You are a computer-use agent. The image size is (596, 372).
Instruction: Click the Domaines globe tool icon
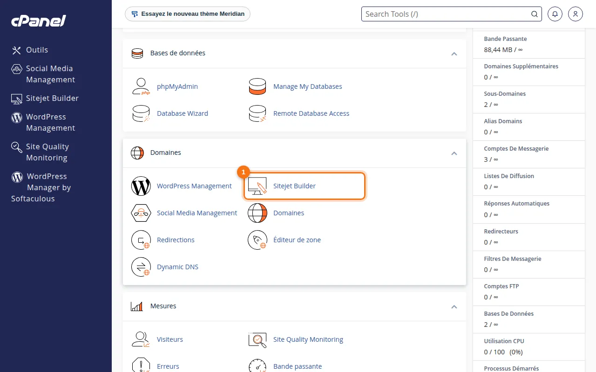257,213
